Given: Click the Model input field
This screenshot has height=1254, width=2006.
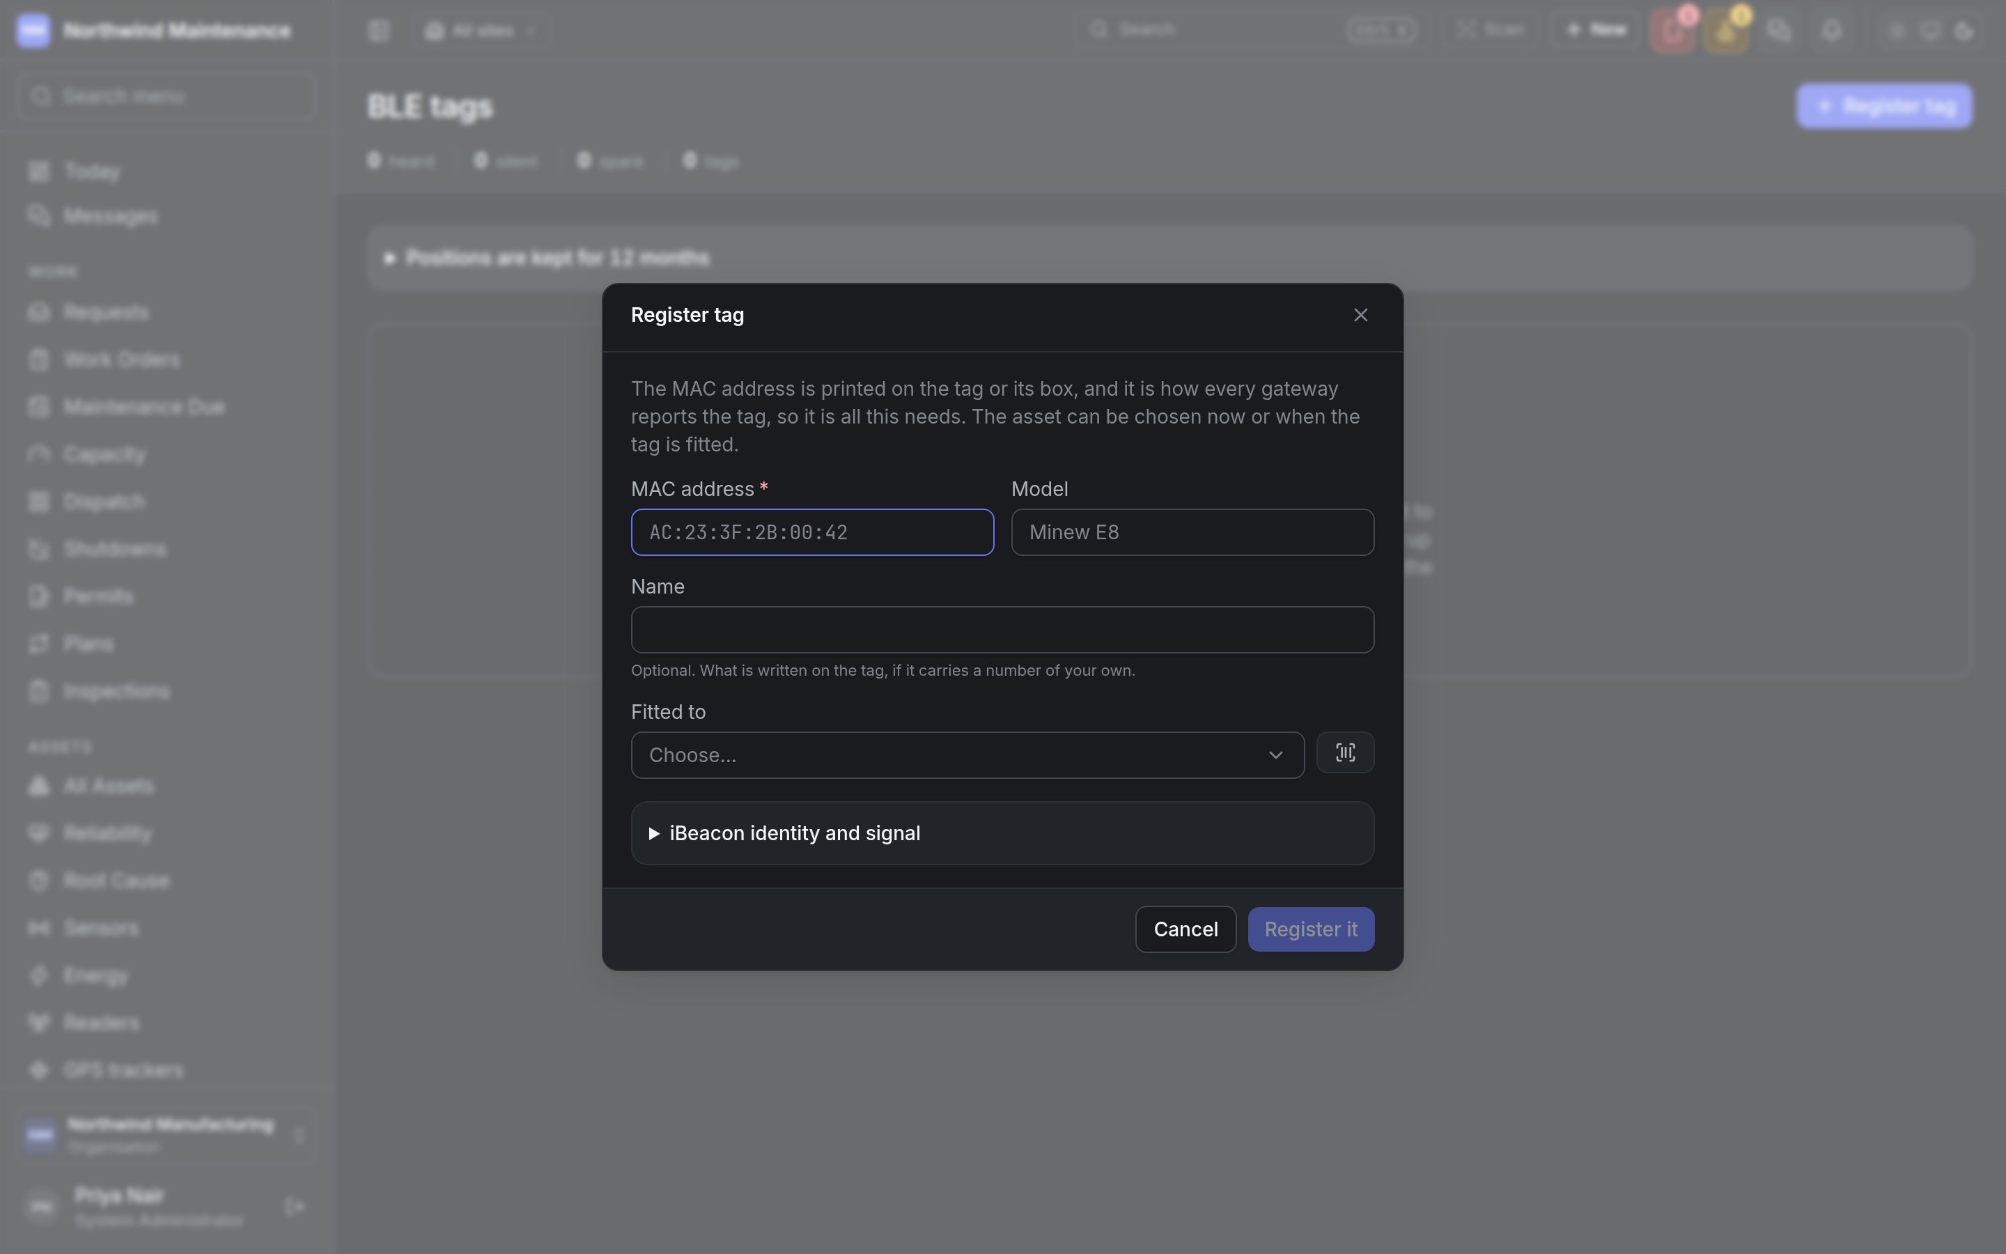Looking at the screenshot, I should pos(1192,532).
